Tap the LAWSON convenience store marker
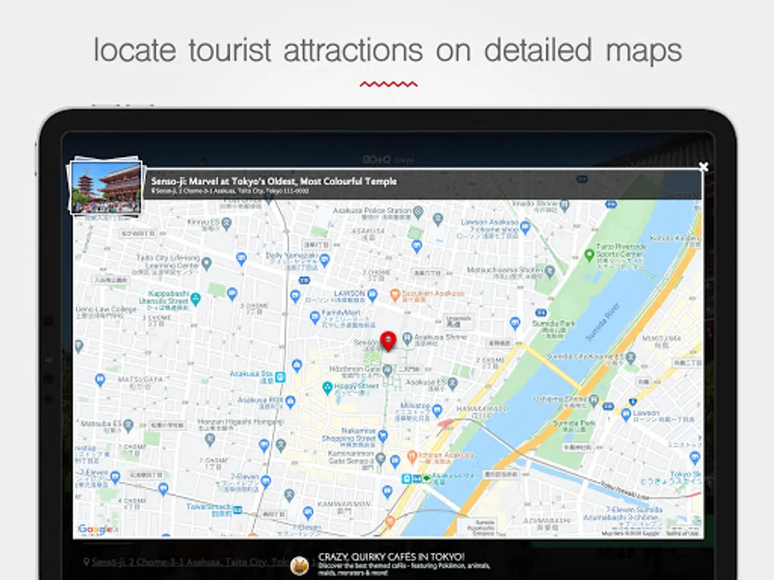Screen dimensions: 774x580 tap(373, 295)
